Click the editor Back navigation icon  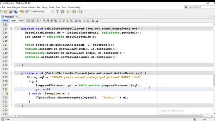pos(33,21)
